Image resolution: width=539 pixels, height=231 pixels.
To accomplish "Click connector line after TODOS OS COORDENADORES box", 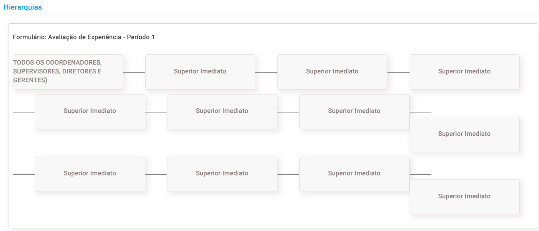I will 134,72.
